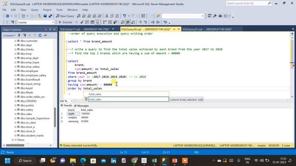
Task: Expand the dbo.employee_salary table node
Action: pyautogui.click(x=15, y=75)
